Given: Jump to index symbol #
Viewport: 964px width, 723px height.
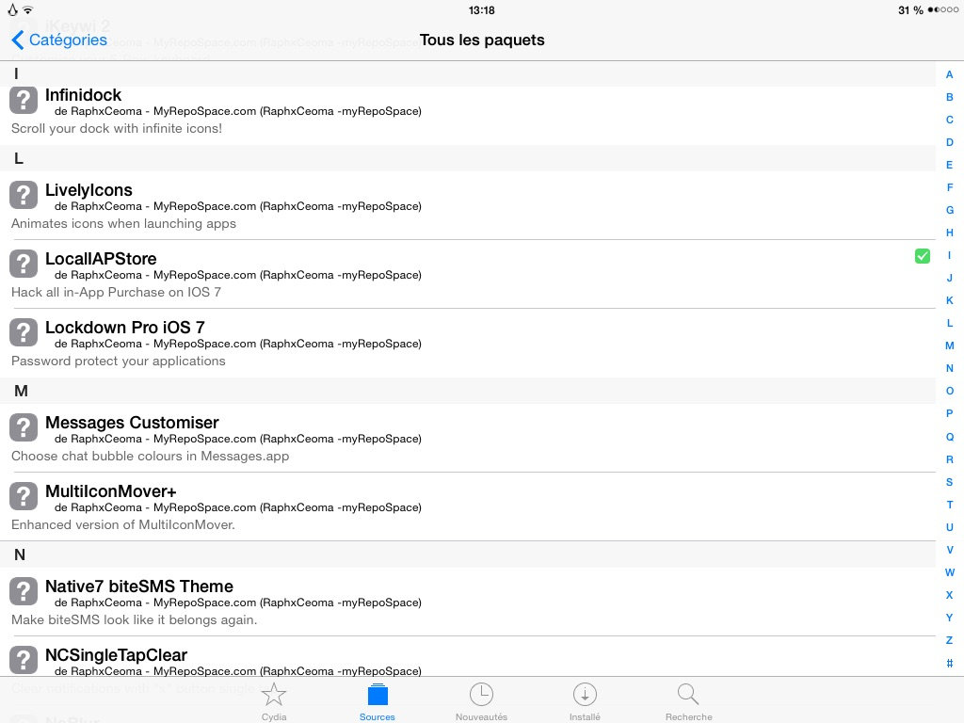Looking at the screenshot, I should tap(949, 663).
